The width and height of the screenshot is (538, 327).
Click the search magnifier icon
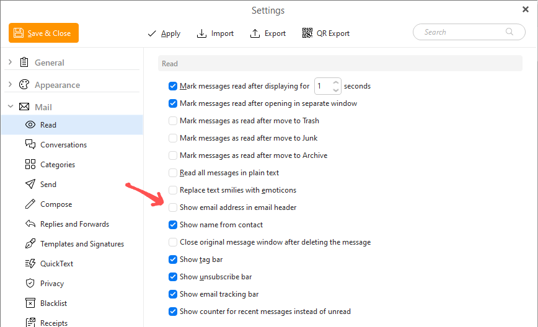[x=509, y=32]
